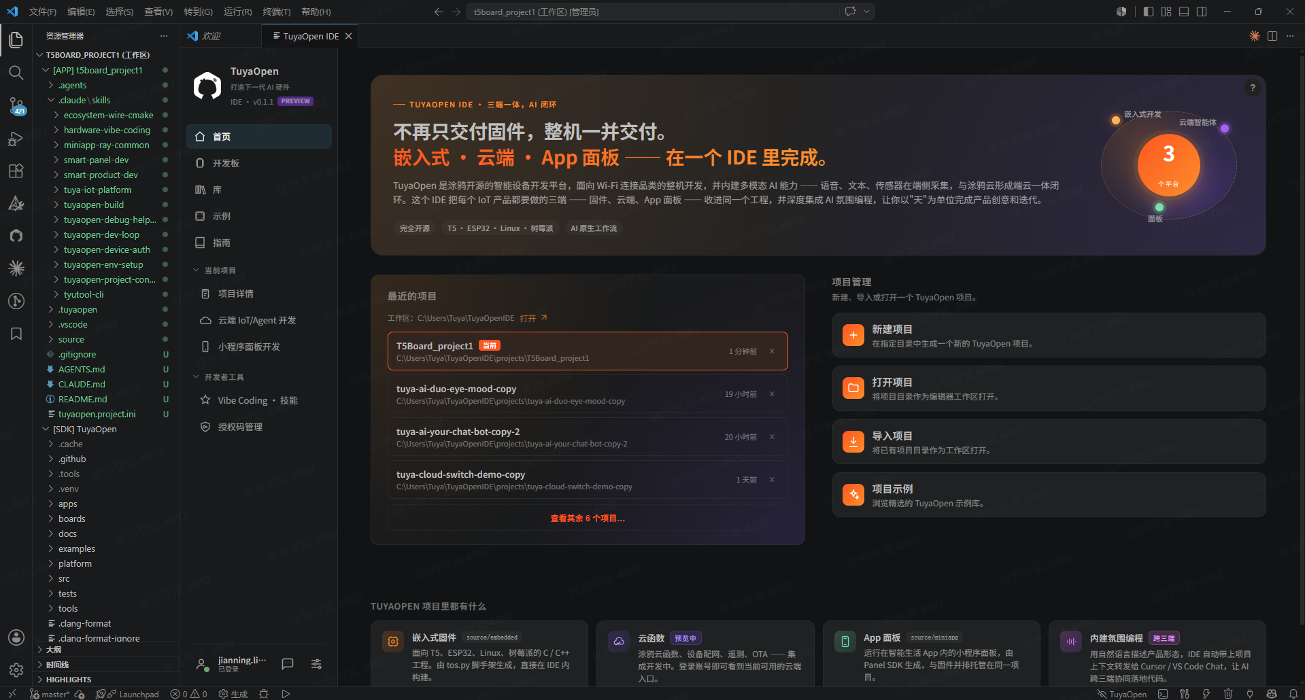
Task: Open notifications bell in status bar
Action: pyautogui.click(x=1293, y=694)
